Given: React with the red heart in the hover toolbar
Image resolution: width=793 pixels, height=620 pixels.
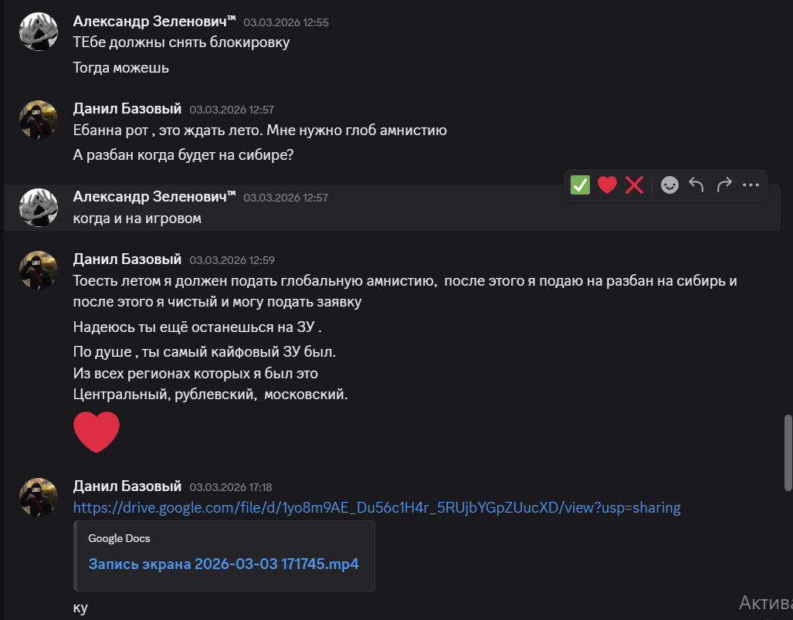Looking at the screenshot, I should point(607,185).
